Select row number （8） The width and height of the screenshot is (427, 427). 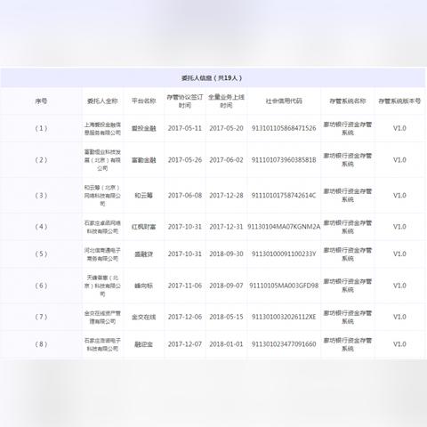41,344
